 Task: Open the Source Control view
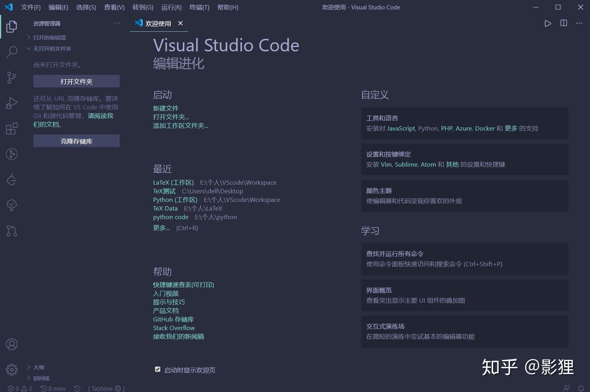11,77
